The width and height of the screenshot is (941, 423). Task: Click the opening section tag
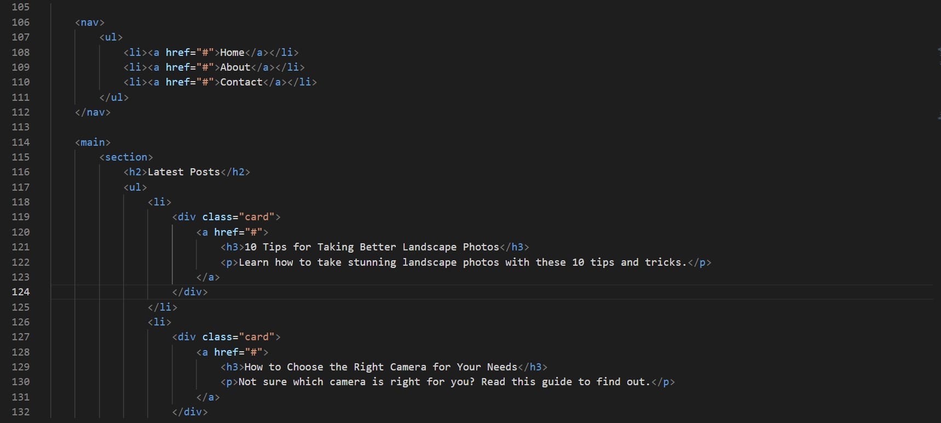(x=126, y=157)
